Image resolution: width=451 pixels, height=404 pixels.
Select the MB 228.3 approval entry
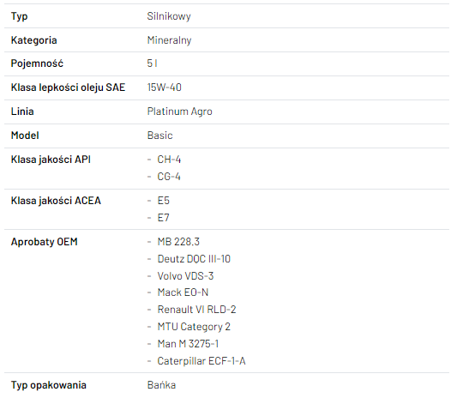(x=178, y=242)
